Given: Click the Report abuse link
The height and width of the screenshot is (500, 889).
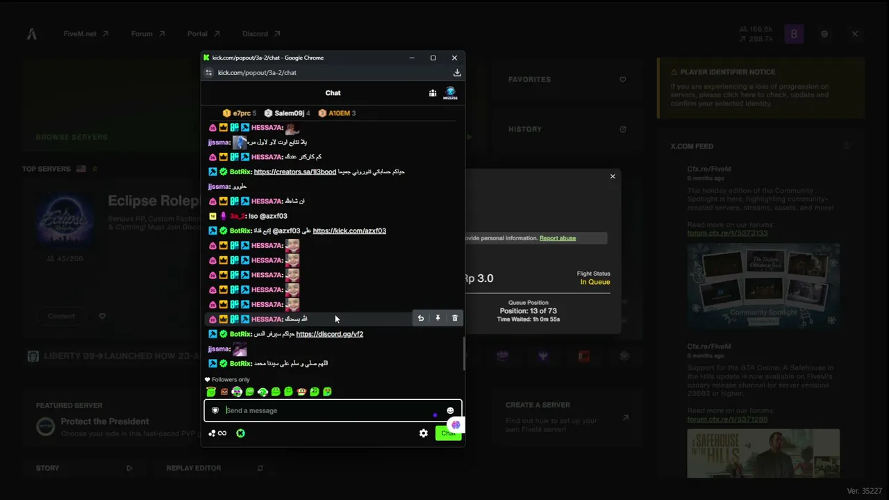Looking at the screenshot, I should [x=558, y=238].
